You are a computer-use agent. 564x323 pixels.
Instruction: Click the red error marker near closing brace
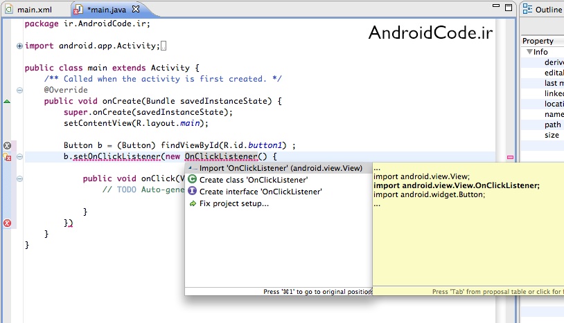pos(8,223)
